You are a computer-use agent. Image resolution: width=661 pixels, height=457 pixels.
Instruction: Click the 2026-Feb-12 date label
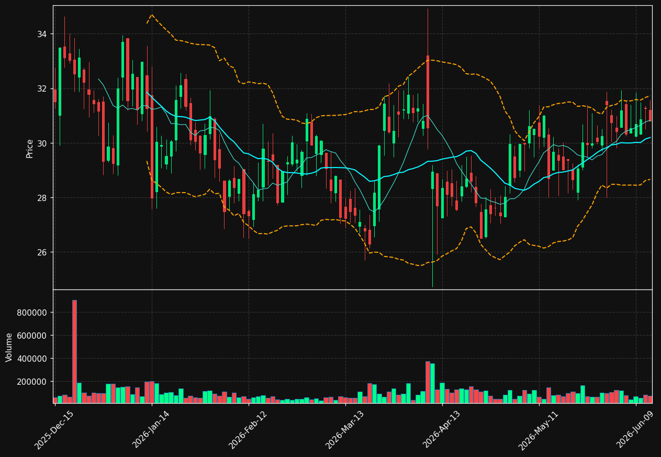coord(248,430)
